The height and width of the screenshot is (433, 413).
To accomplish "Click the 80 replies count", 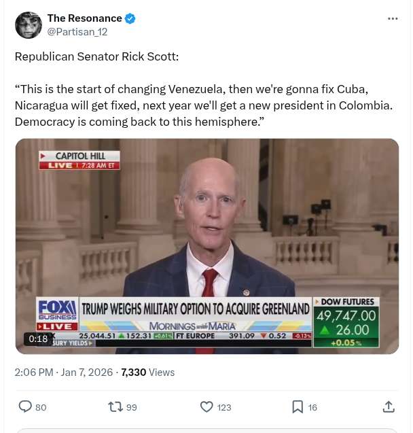I will pyautogui.click(x=41, y=407).
